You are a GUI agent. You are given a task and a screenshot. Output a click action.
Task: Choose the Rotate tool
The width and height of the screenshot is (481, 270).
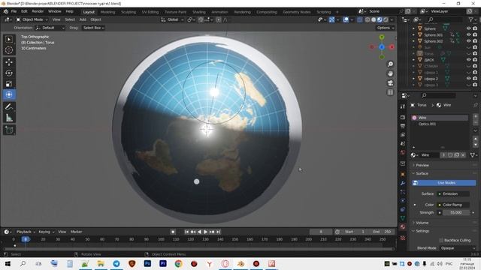[x=9, y=73]
